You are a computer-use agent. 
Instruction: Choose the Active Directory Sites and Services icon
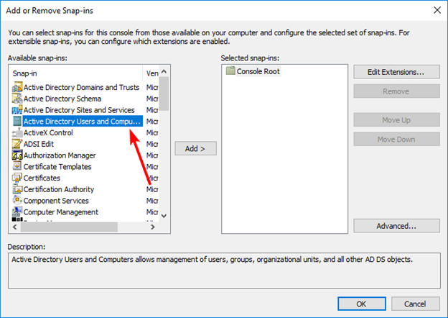click(17, 110)
